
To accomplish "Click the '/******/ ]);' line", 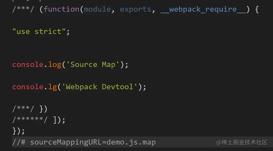I will pyautogui.click(x=39, y=120).
